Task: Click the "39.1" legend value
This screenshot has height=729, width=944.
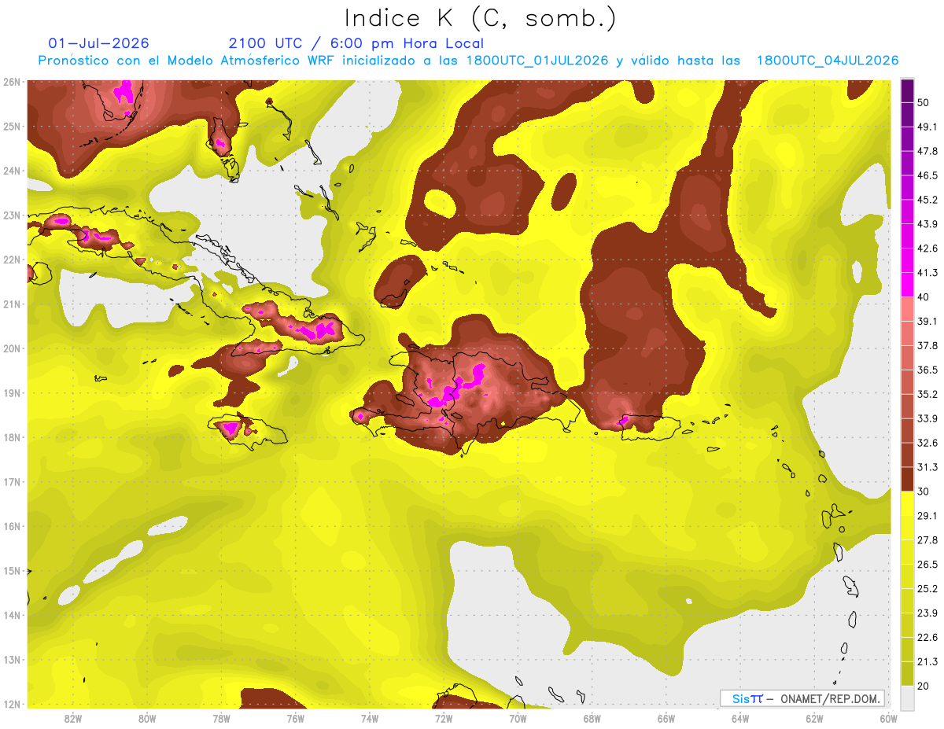Action: tap(927, 322)
